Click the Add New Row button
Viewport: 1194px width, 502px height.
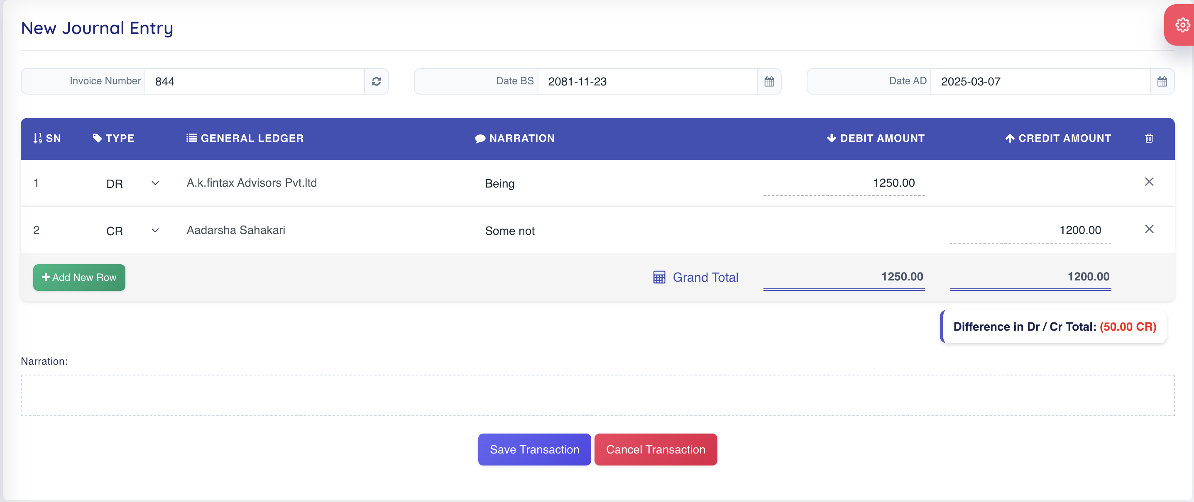(x=79, y=278)
